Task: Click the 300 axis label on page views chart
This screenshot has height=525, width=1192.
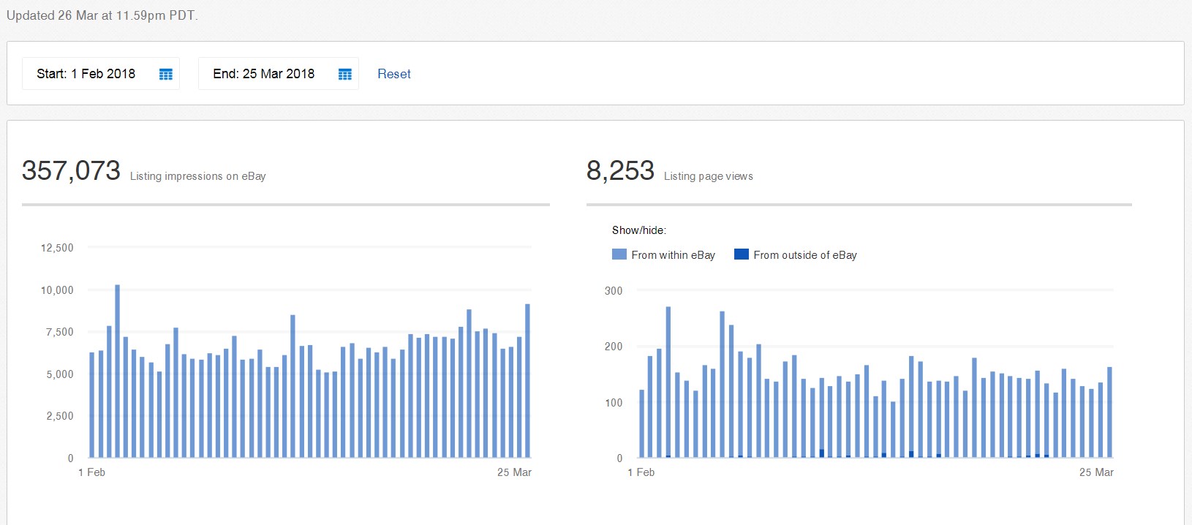Action: coord(614,291)
